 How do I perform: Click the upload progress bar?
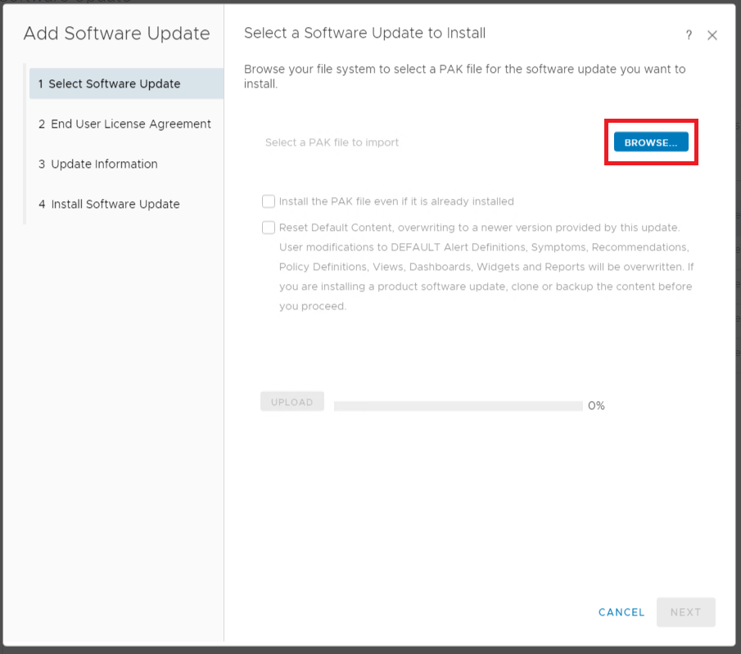458,405
